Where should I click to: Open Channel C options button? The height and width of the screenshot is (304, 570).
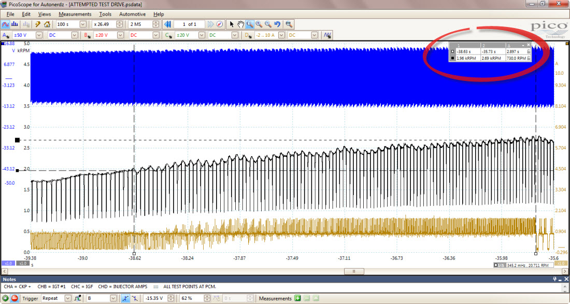pyautogui.click(x=168, y=35)
